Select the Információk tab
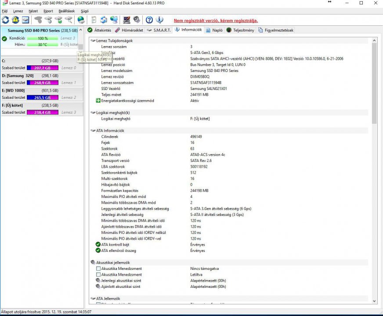The width and height of the screenshot is (383, 316). point(188,30)
